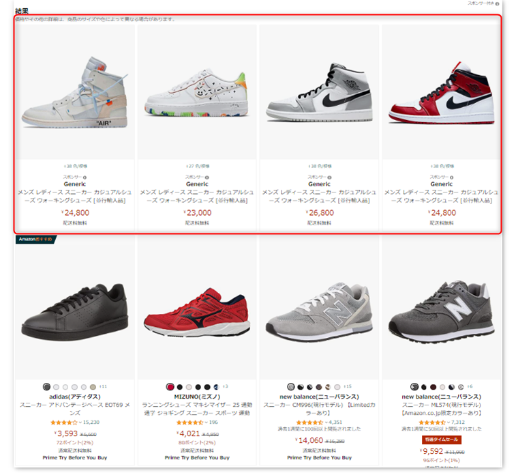Select the beige color swatch on adidas sneaker

coord(93,387)
